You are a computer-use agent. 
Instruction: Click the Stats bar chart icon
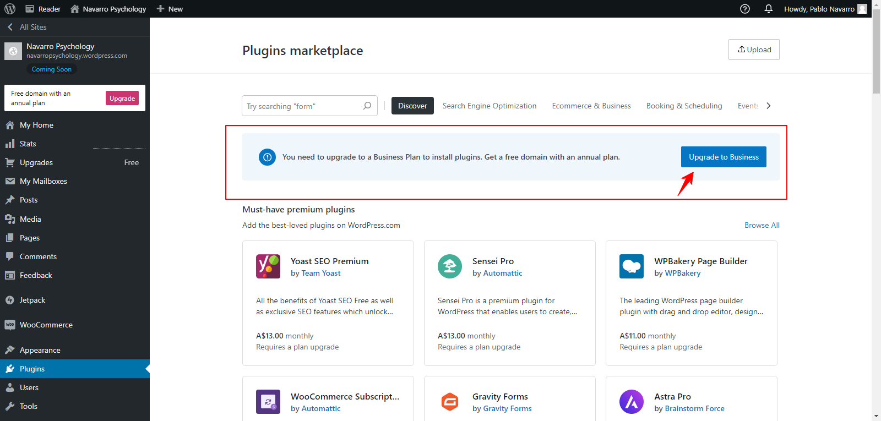point(10,144)
